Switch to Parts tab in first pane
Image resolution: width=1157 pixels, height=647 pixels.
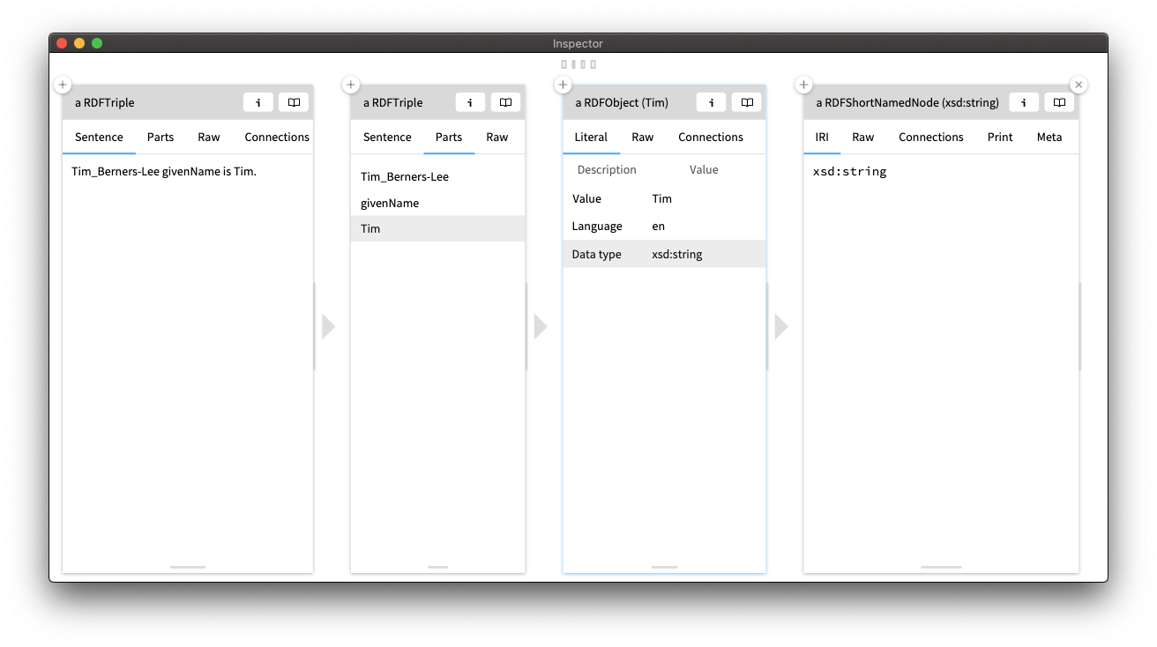[160, 137]
